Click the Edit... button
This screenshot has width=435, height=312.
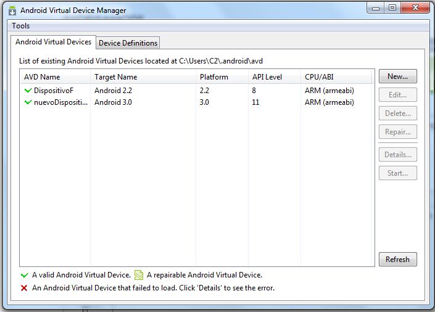(x=397, y=95)
